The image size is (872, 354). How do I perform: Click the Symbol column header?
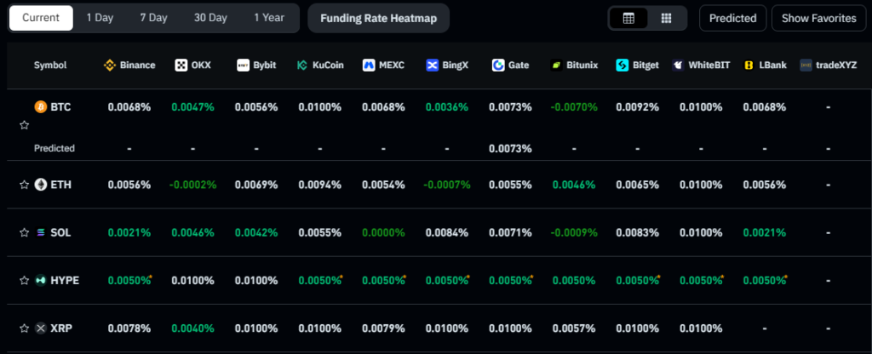click(50, 65)
